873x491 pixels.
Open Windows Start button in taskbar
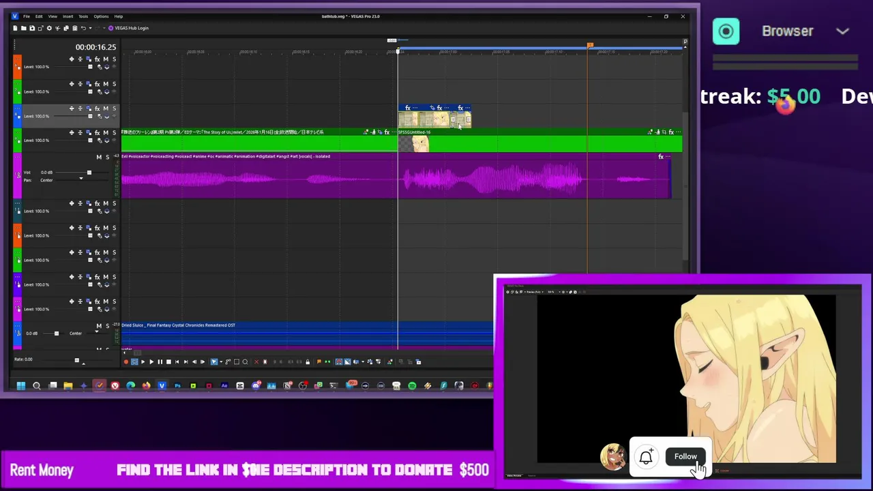click(20, 386)
